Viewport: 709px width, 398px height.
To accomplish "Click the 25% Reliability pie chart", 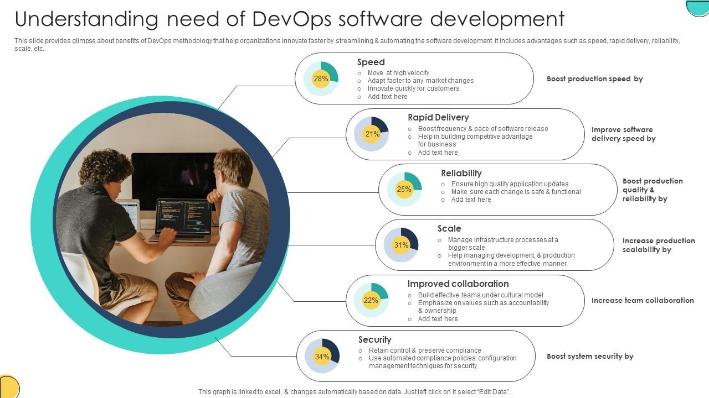I will coord(404,190).
